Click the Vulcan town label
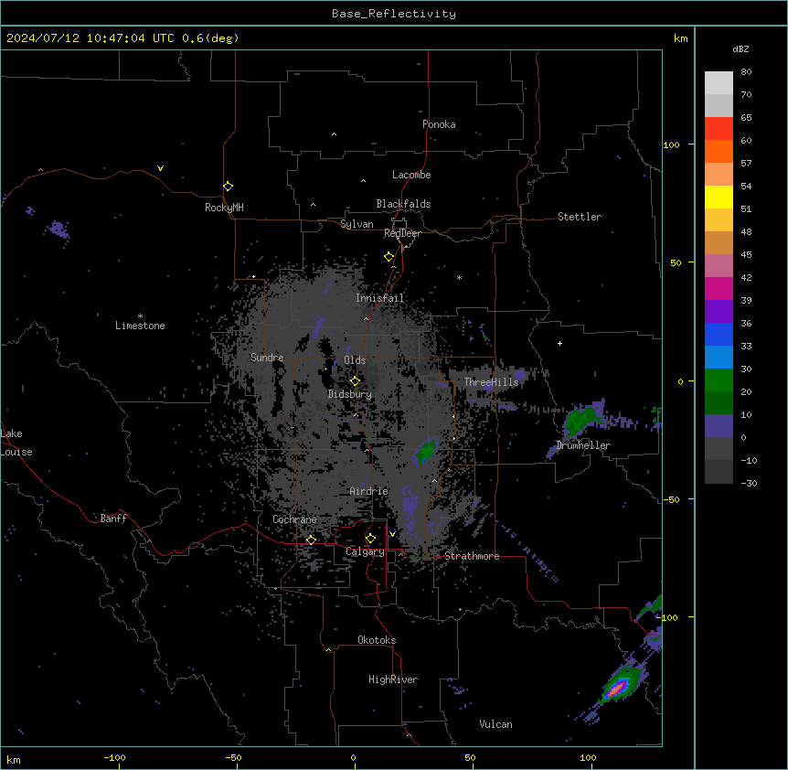 (x=496, y=724)
